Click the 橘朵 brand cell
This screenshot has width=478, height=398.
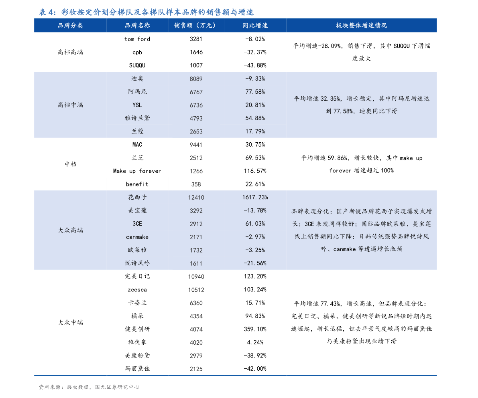(x=137, y=316)
